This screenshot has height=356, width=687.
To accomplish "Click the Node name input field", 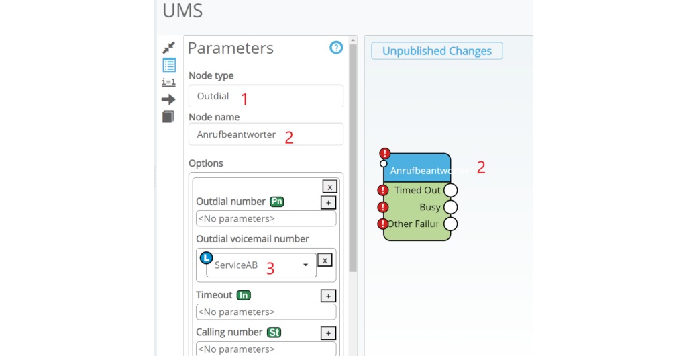I will (x=266, y=134).
